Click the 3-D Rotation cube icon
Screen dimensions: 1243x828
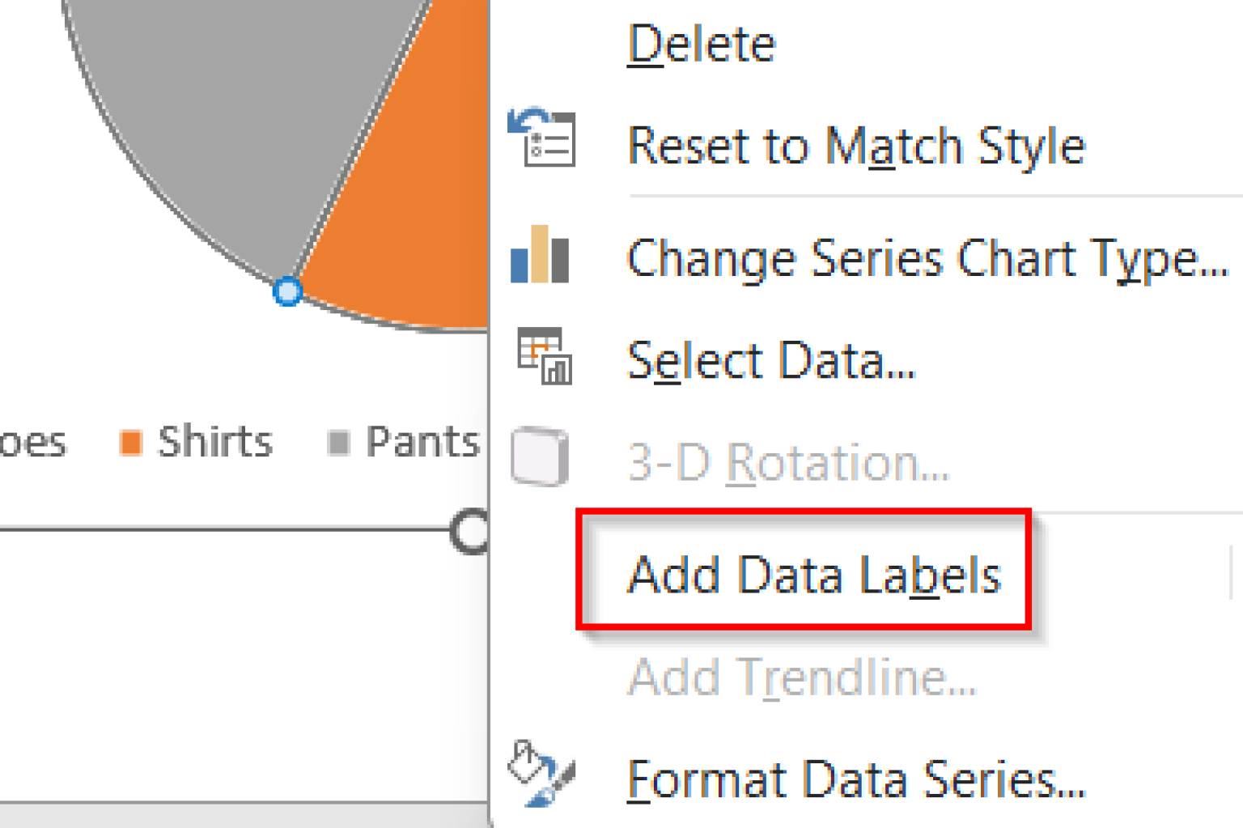540,456
